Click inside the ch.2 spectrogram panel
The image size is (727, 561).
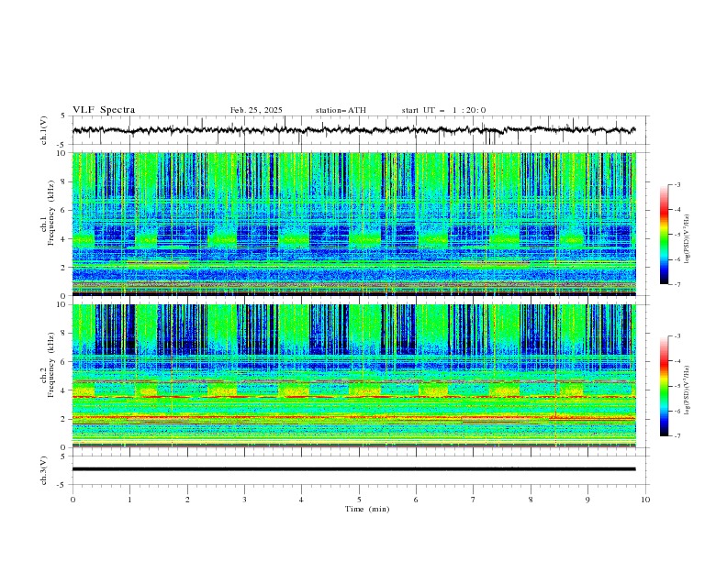pos(354,376)
